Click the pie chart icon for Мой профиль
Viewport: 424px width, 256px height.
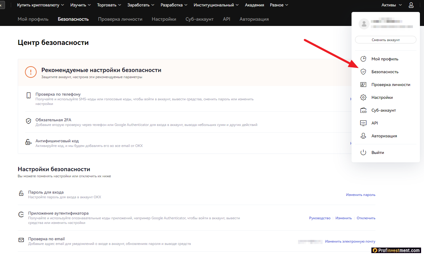[363, 59]
